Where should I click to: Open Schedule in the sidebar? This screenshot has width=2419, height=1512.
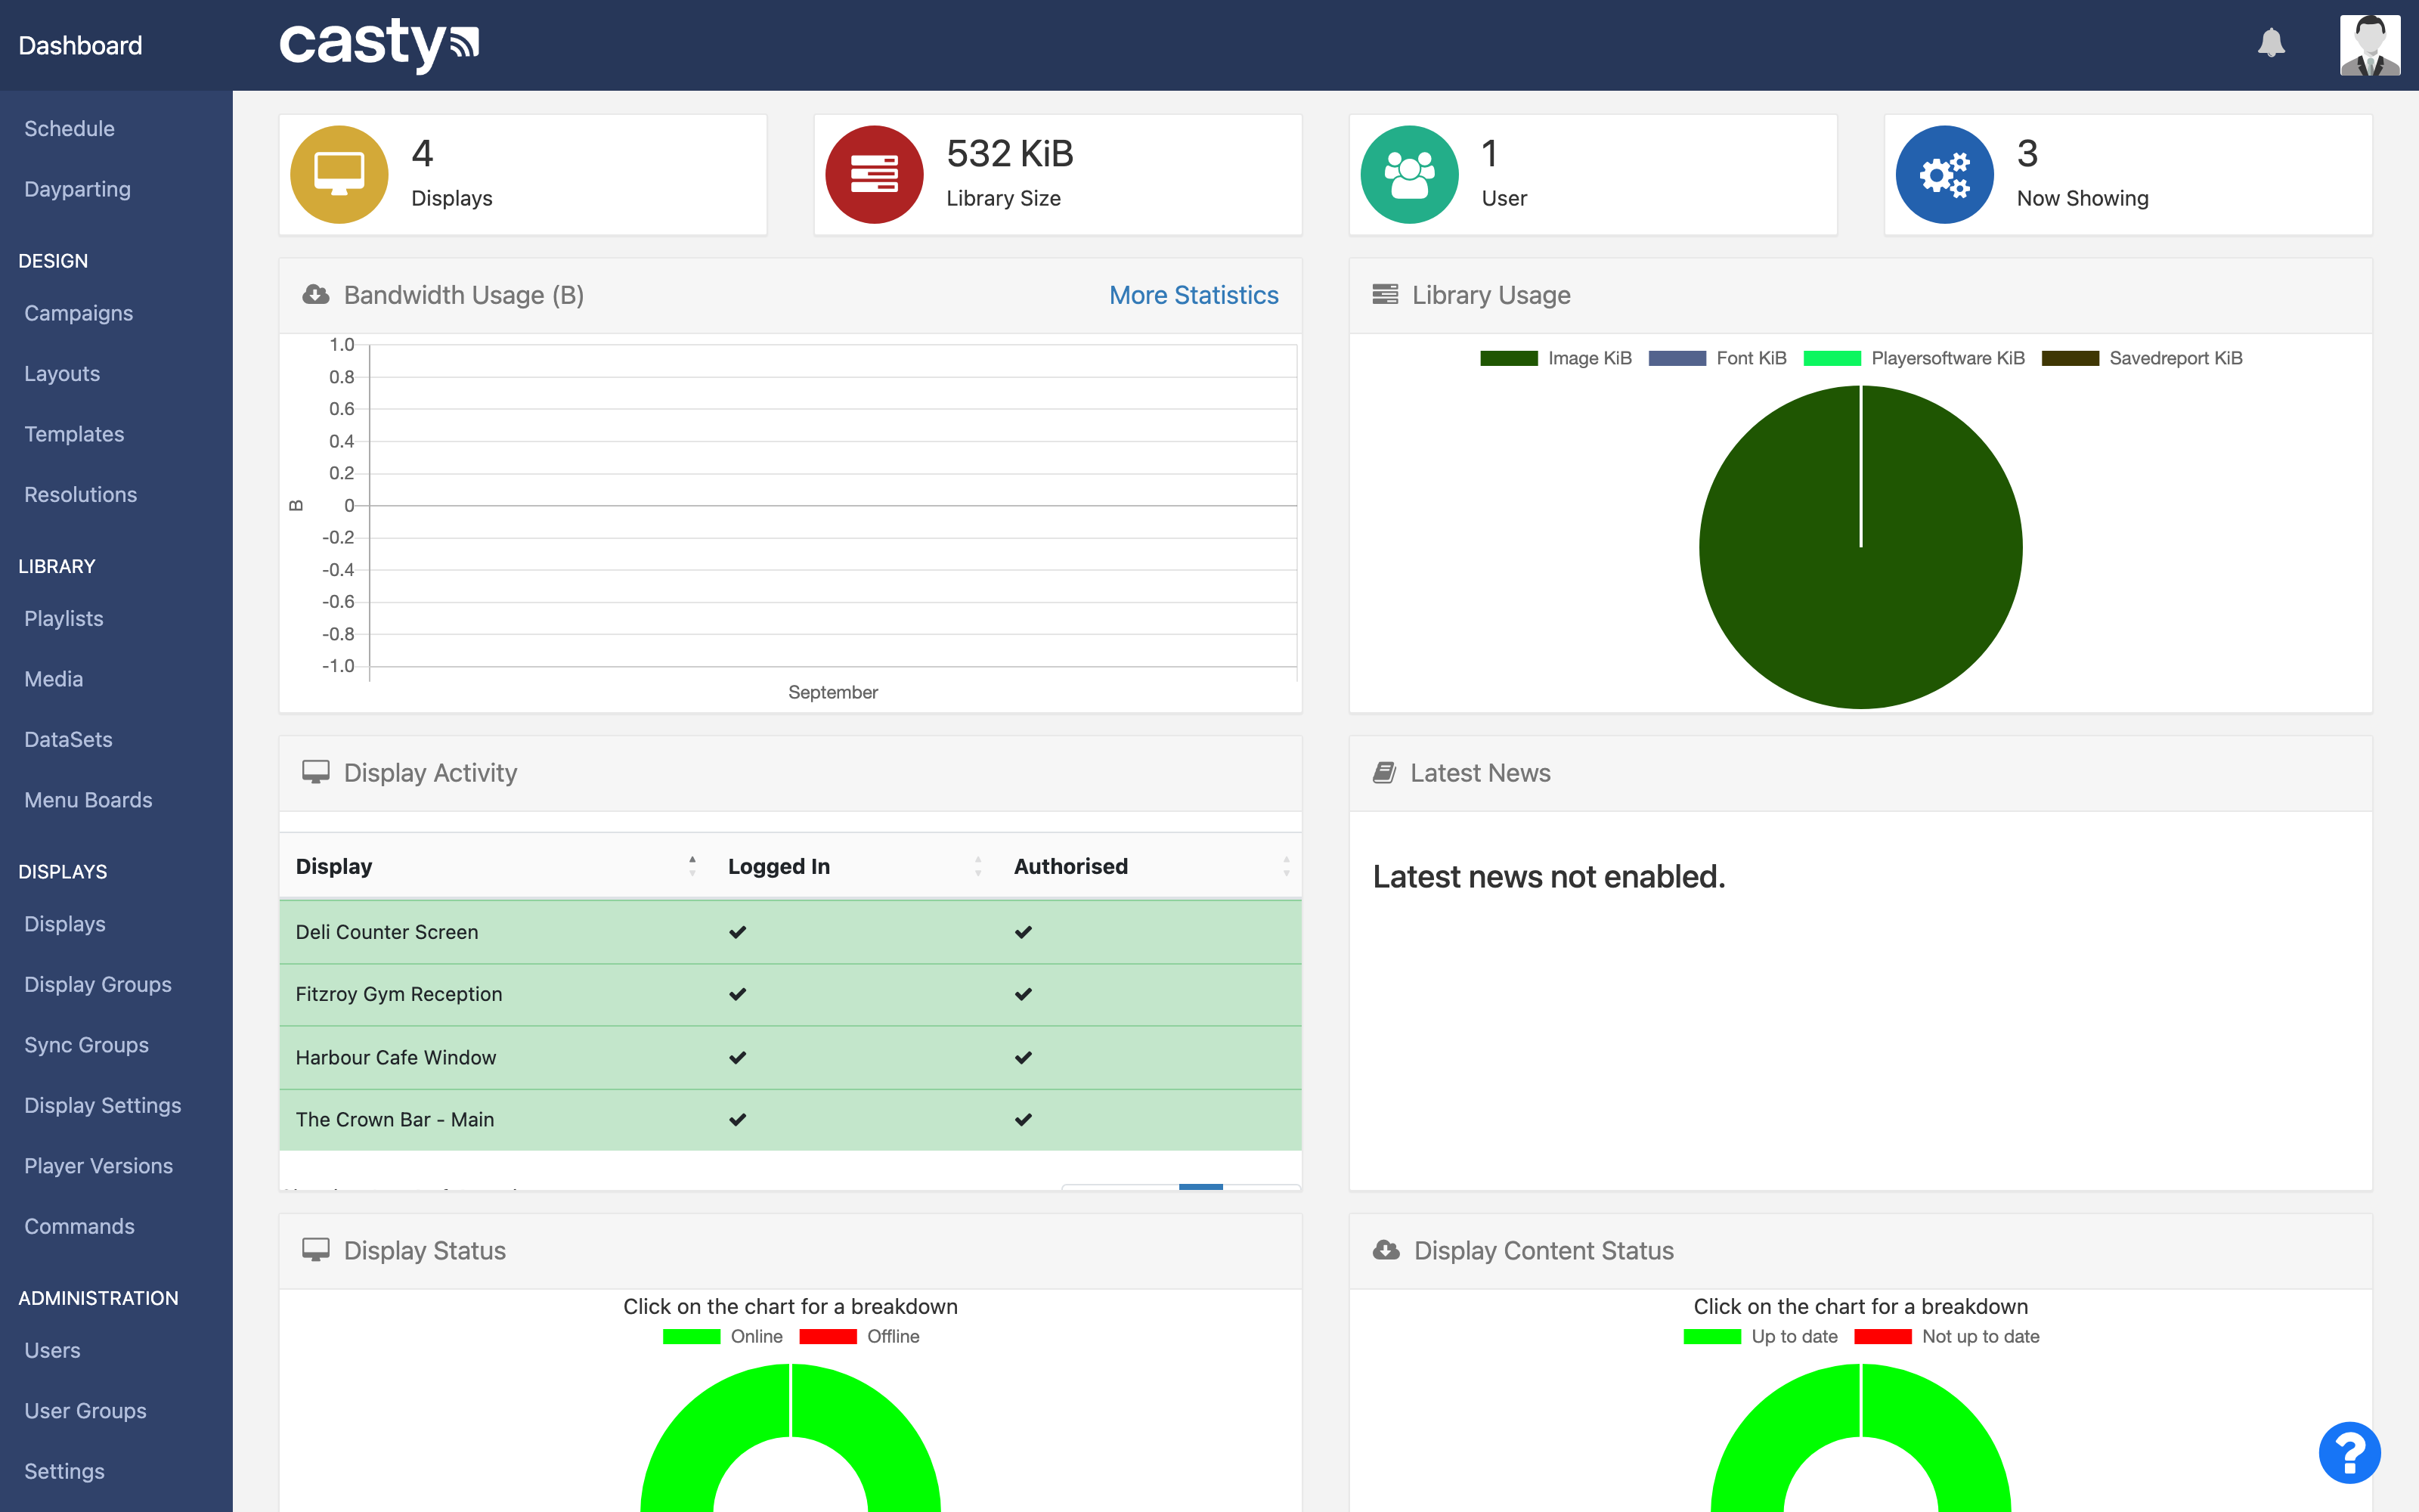coord(69,128)
